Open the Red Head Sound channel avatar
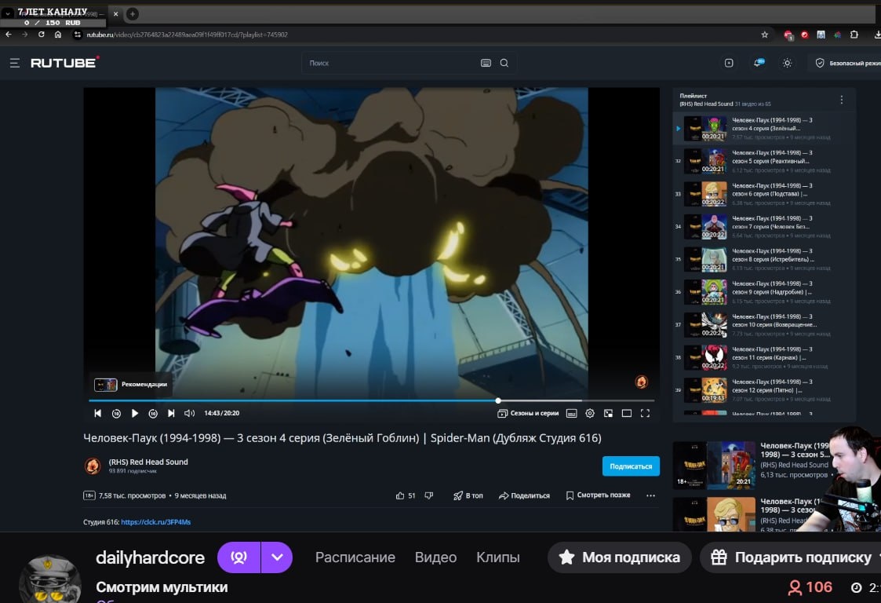The image size is (881, 603). point(93,466)
